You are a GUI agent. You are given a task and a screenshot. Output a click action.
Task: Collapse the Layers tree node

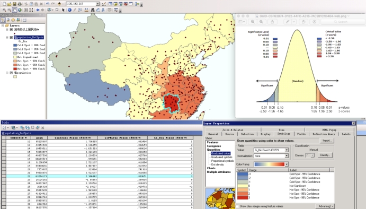point(3,25)
